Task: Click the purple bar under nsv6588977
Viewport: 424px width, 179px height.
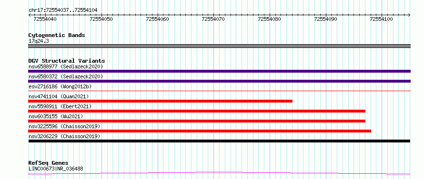Action: pos(219,71)
